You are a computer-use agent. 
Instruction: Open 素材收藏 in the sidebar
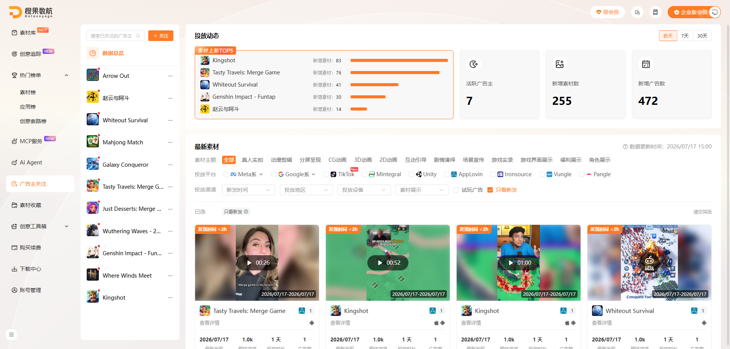coord(30,205)
